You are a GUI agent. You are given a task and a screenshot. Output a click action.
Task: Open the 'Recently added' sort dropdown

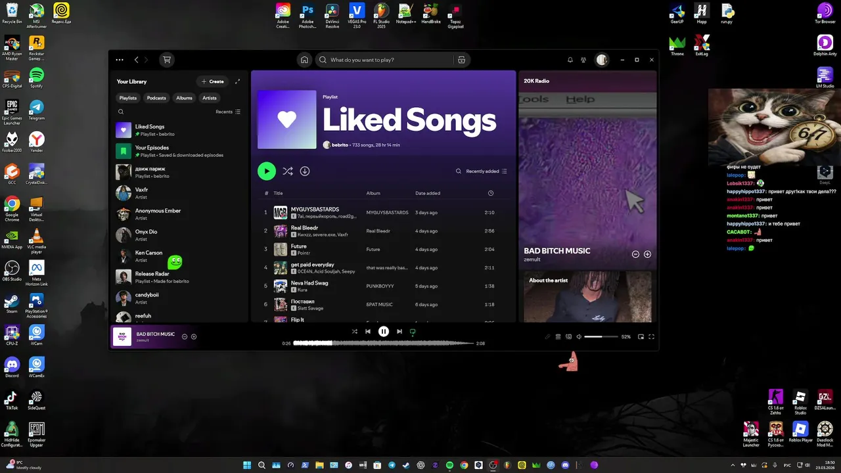point(486,171)
